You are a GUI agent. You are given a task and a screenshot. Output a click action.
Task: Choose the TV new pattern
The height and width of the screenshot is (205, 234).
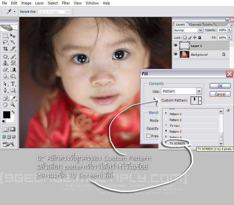[191, 126]
